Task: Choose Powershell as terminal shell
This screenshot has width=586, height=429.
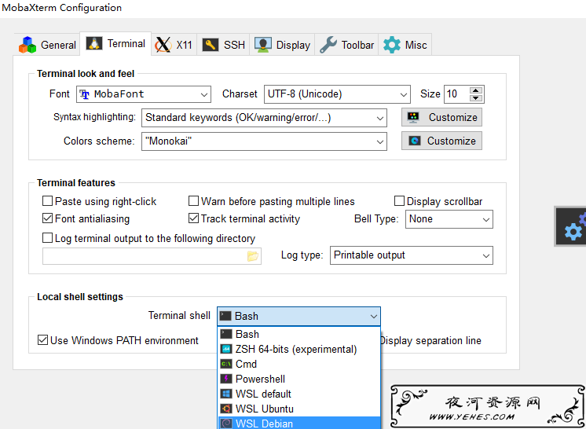Action: coord(299,379)
